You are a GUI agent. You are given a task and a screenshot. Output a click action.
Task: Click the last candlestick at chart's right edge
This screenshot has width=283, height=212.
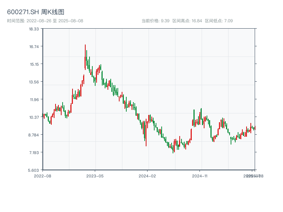click(254, 128)
